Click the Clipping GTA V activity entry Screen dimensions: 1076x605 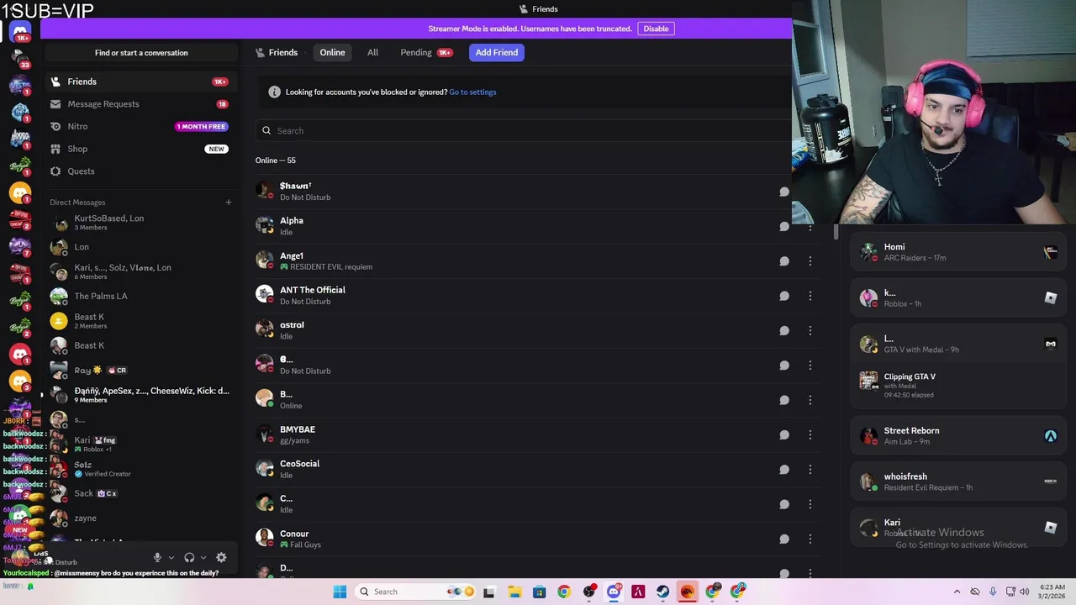coord(957,385)
